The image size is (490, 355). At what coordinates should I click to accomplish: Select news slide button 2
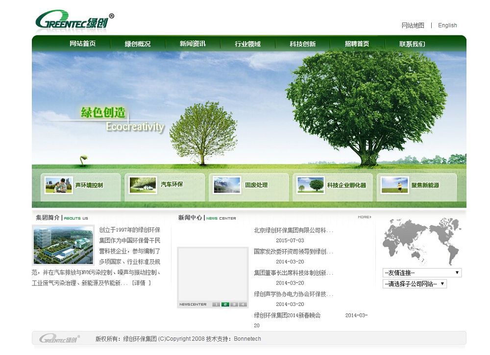click(225, 304)
